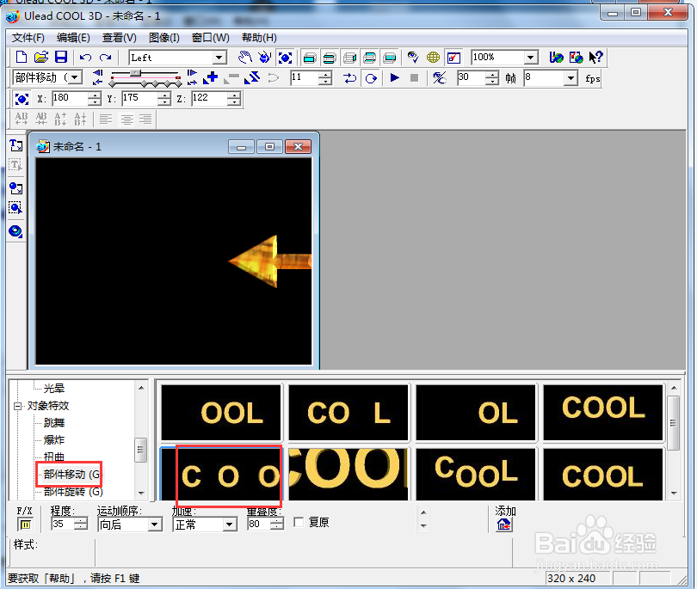This screenshot has height=589, width=697.
Task: Open the 100% zoom dropdown
Action: 531,58
